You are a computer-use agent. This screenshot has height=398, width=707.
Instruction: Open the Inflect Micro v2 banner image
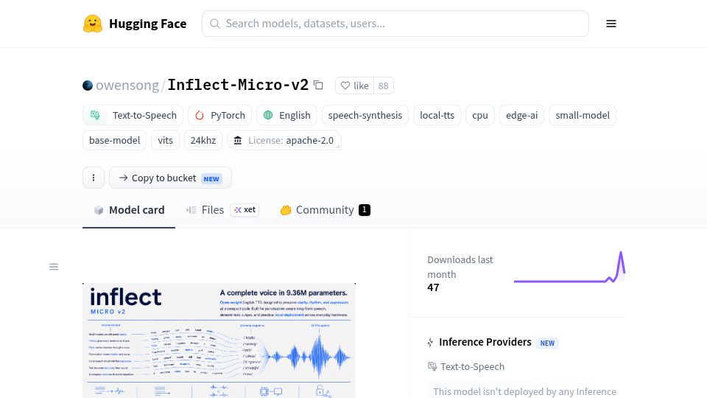(219, 341)
